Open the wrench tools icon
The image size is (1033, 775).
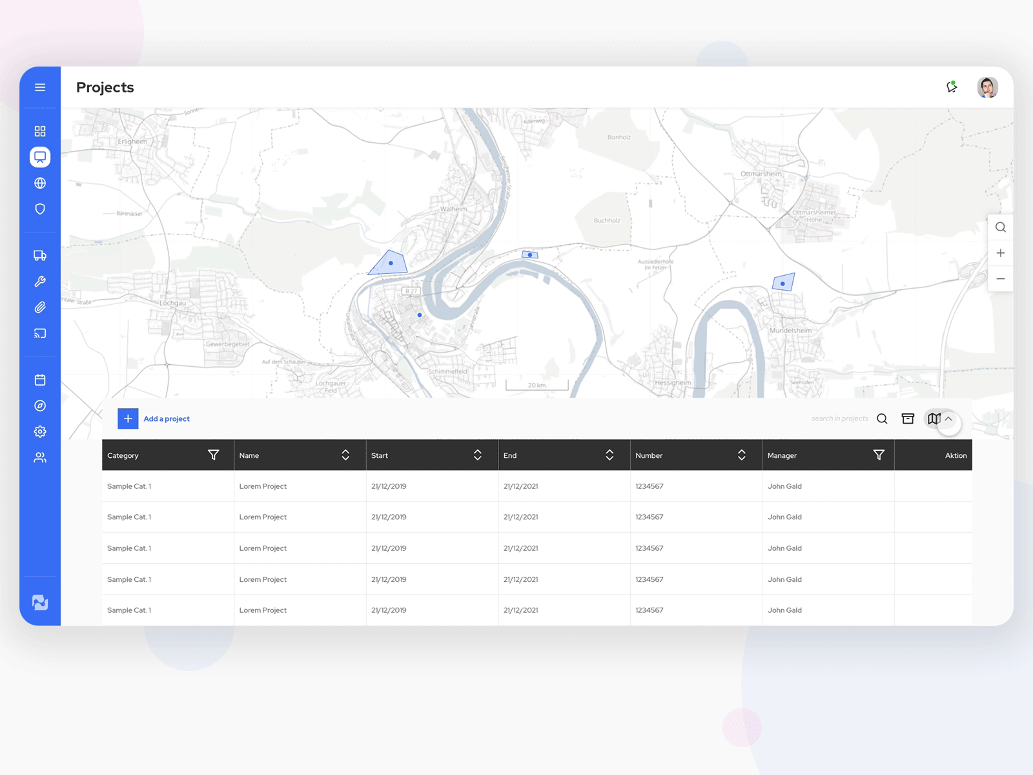pos(40,282)
